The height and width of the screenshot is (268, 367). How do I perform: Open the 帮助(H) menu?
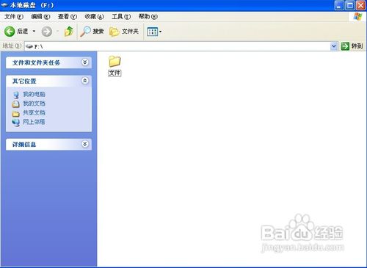148,17
